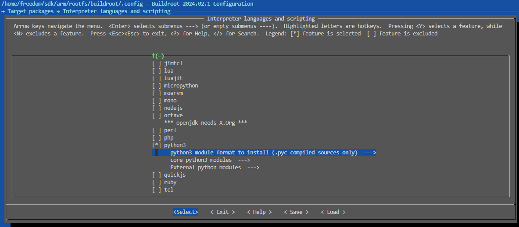Click the quickjs label
Screen dimensions: 519x227
point(175,175)
